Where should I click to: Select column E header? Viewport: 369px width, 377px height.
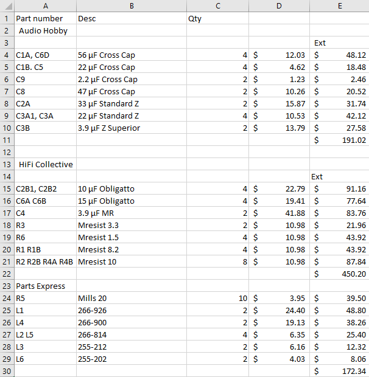(339, 5)
